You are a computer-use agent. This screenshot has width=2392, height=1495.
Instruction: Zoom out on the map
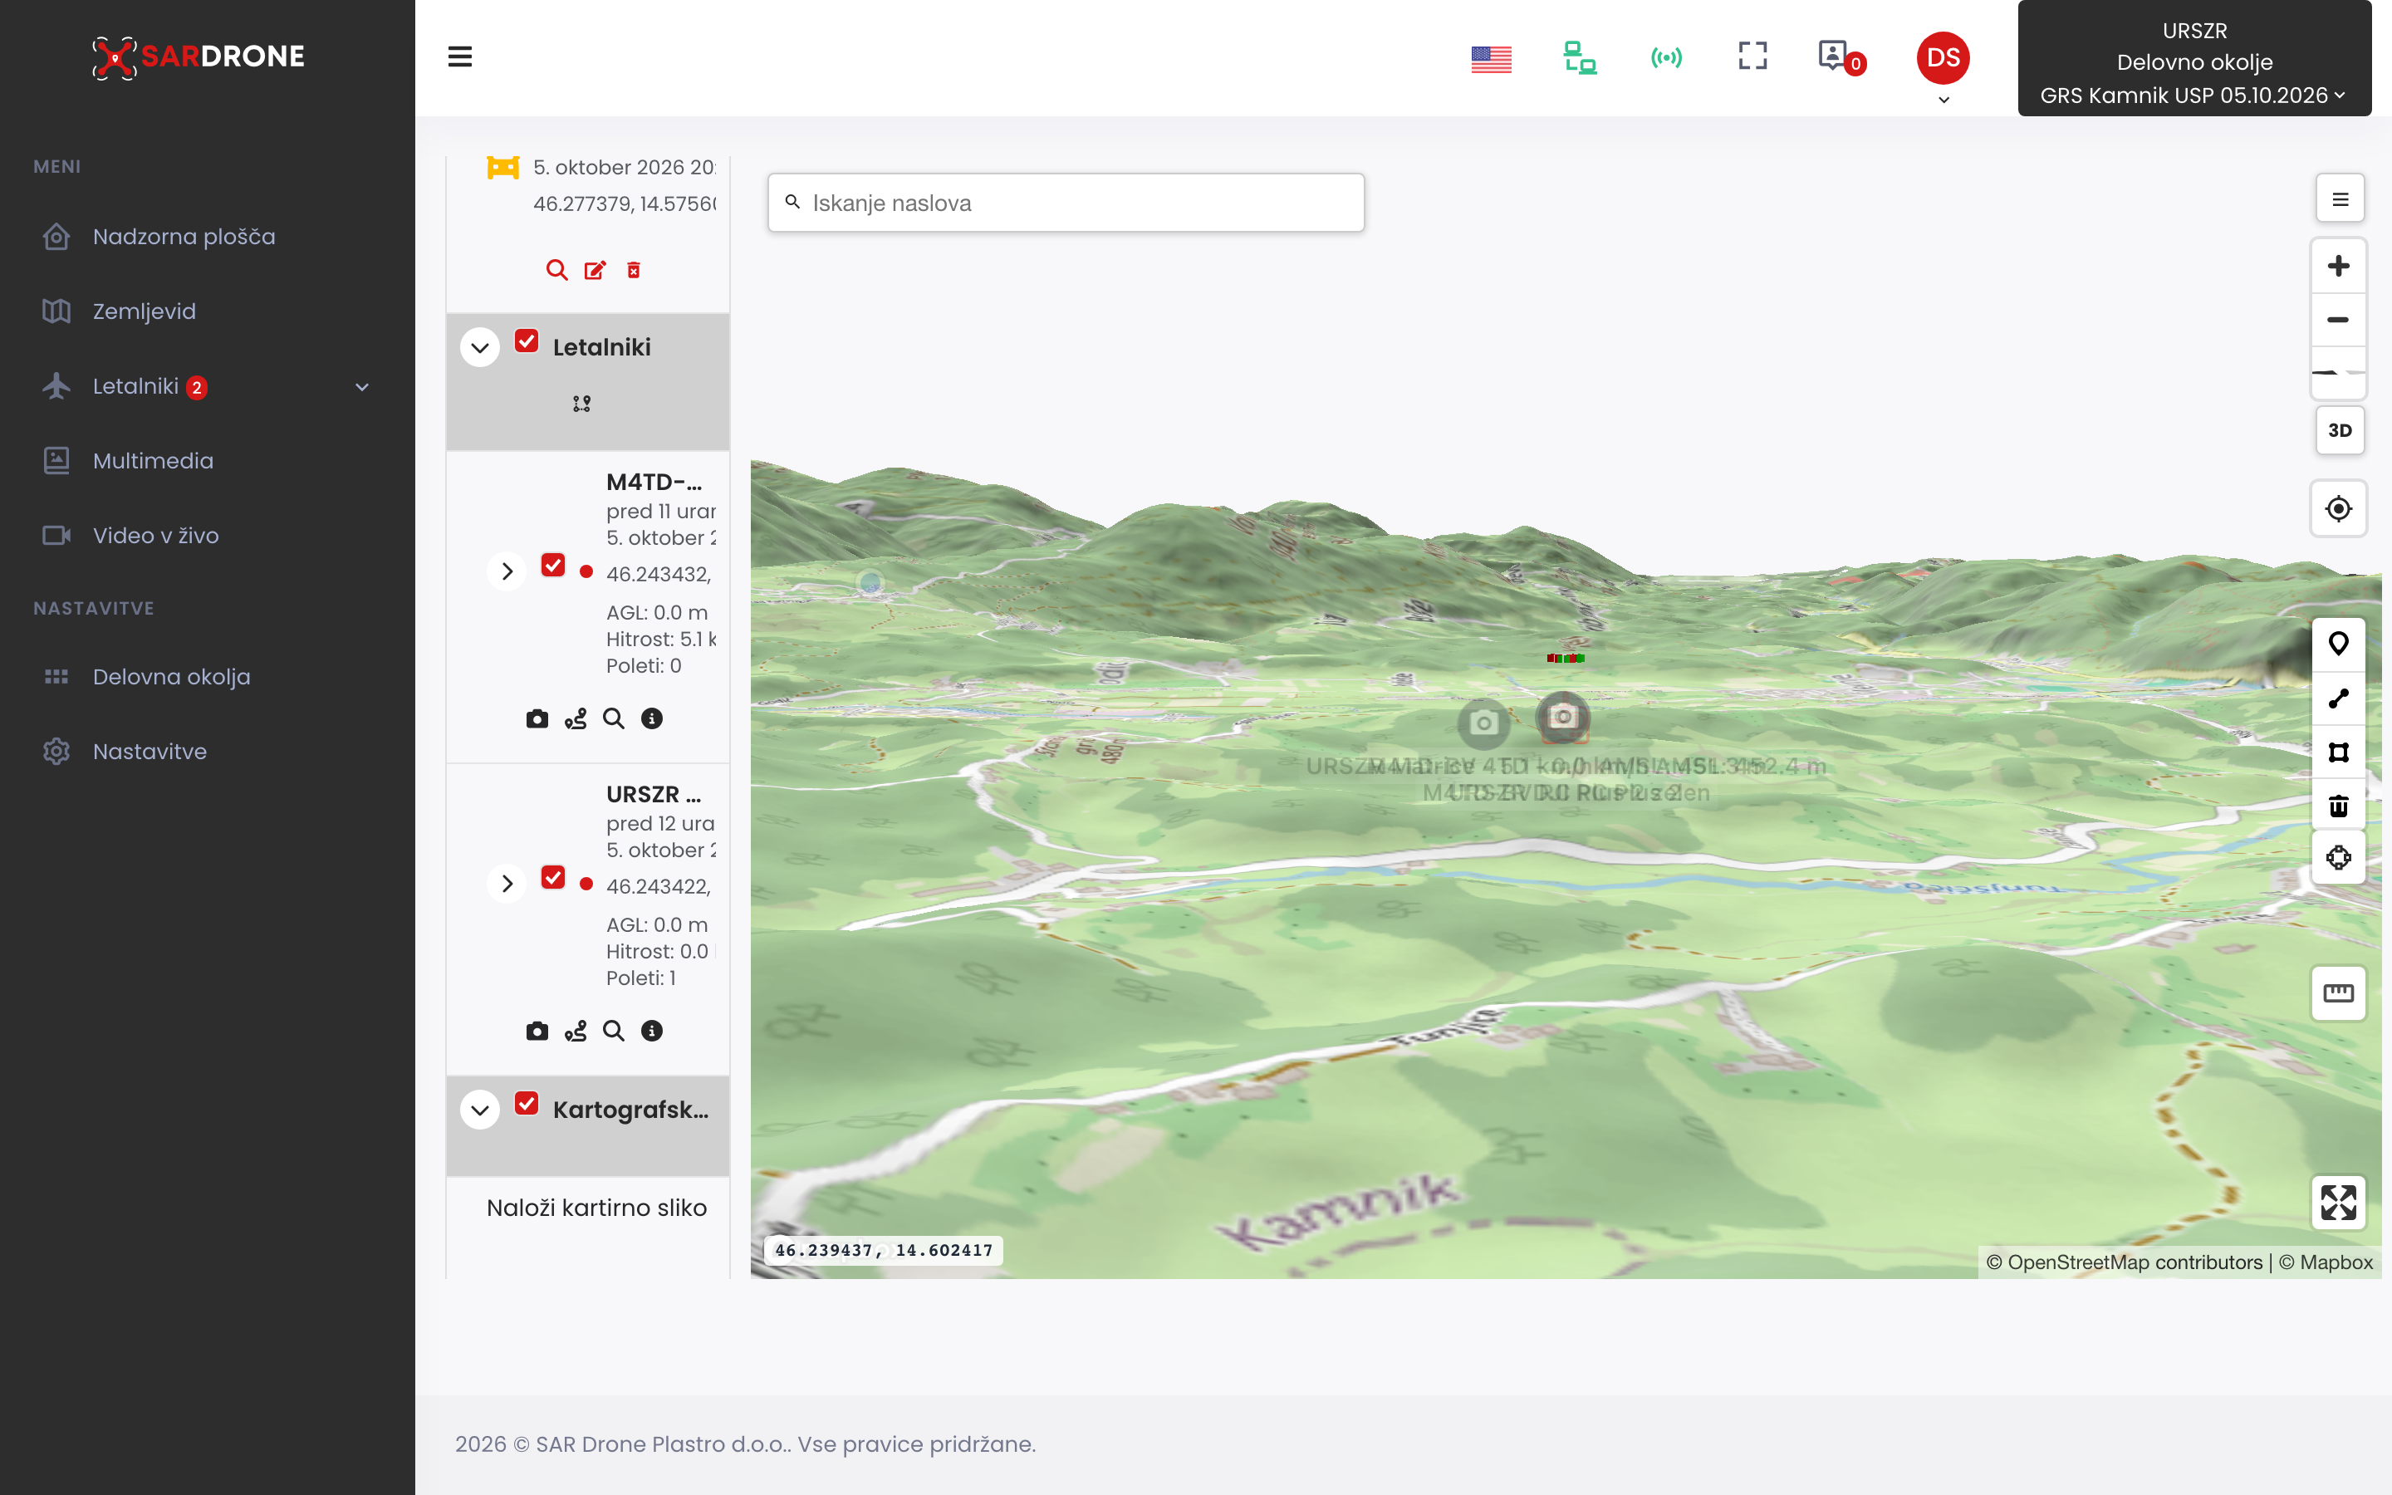(2338, 320)
